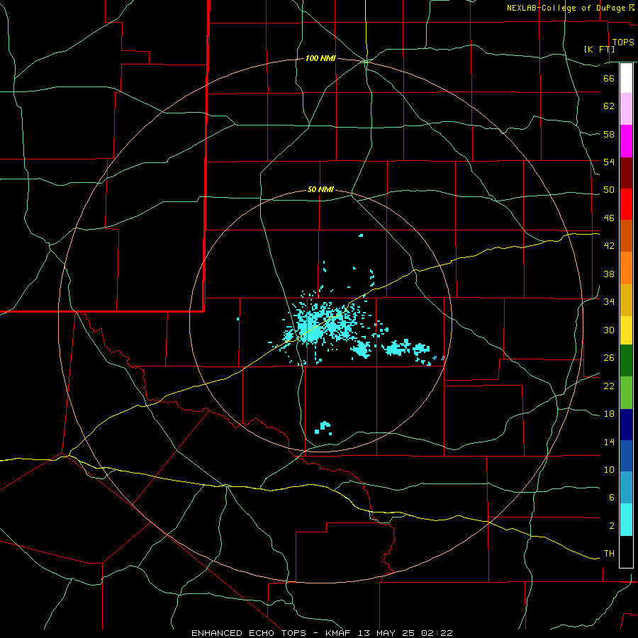Select the "6" legend value
Viewport: 638px width, 638px height.
[x=612, y=498]
